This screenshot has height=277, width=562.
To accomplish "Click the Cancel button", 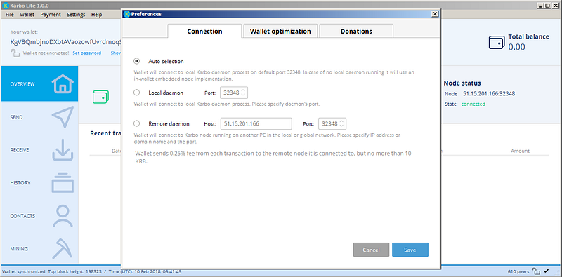I will click(371, 250).
